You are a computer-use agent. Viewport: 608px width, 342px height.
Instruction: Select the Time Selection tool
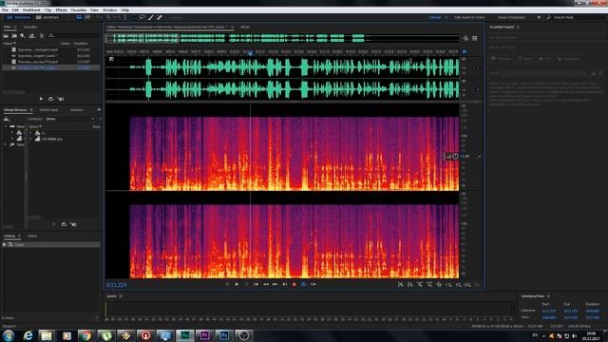[x=125, y=17]
